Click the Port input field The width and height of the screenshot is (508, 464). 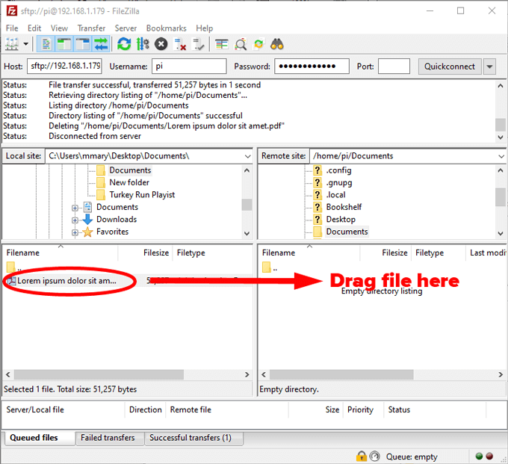[x=394, y=66]
